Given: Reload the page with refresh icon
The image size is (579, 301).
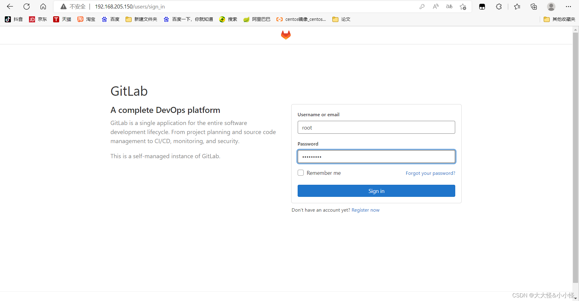Looking at the screenshot, I should [27, 6].
